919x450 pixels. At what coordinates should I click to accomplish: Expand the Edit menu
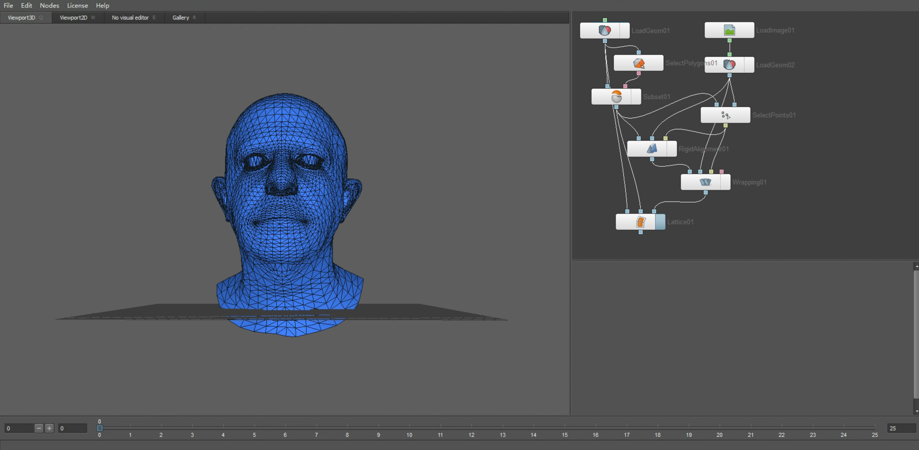26,5
